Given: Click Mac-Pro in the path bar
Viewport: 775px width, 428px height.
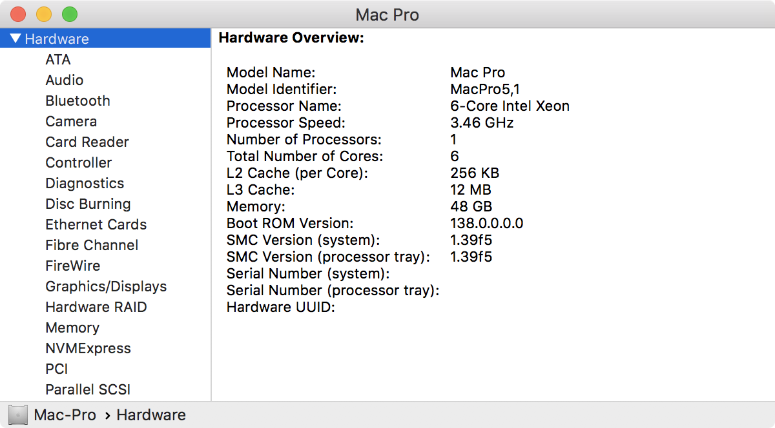Looking at the screenshot, I should point(65,414).
